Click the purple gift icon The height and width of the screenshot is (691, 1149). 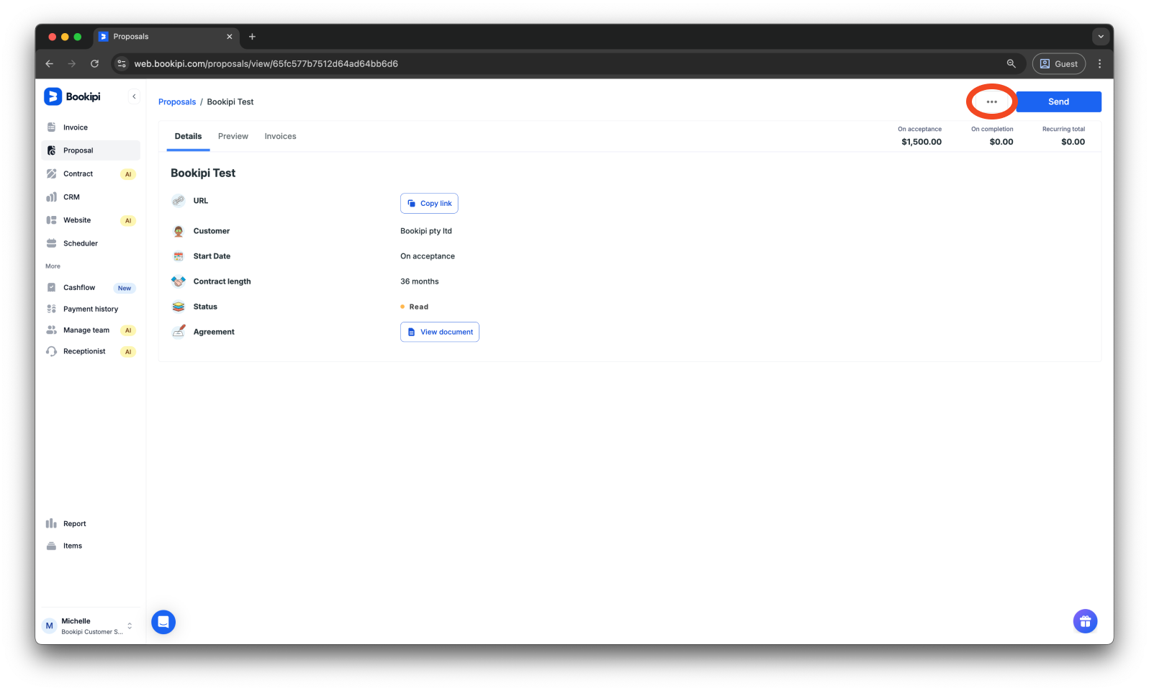coord(1085,621)
